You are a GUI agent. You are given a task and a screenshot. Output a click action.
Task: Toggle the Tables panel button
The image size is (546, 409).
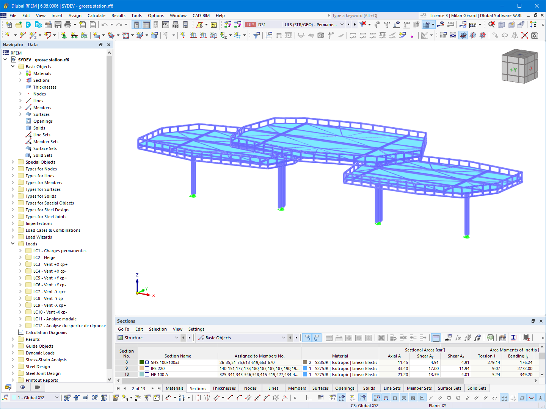[146, 25]
